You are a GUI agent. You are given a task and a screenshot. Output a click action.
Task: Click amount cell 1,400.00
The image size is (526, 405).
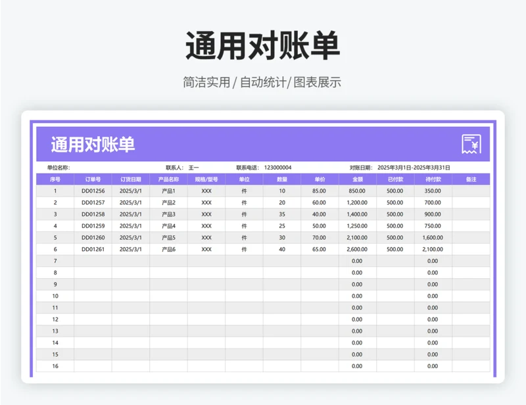357,214
